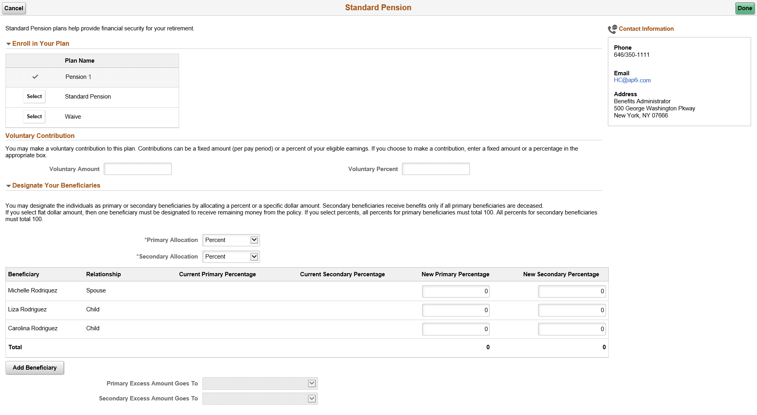757x415 pixels.
Task: Click the Voluntary Amount input field
Action: tap(137, 169)
